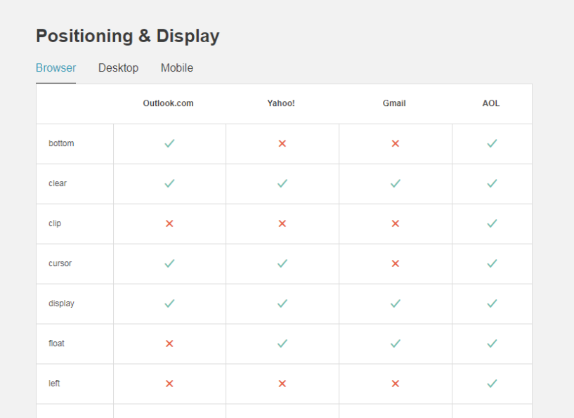
Task: Select the 'bottom' property row label
Action: (61, 143)
